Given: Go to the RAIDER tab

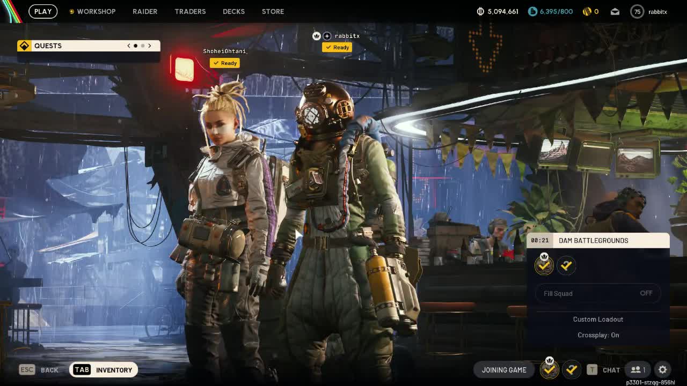Looking at the screenshot, I should coord(145,11).
